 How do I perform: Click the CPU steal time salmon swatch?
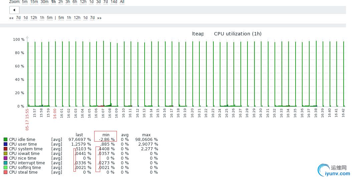coord(6,172)
